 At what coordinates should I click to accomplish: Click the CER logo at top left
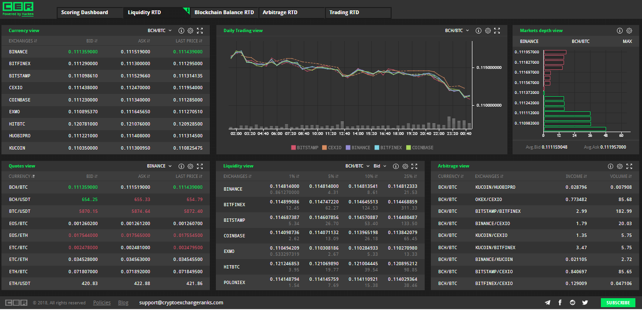pos(17,7)
